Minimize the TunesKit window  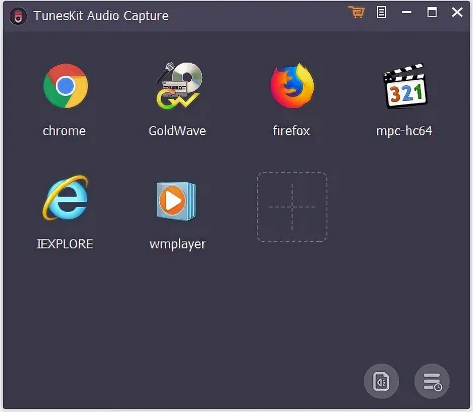point(407,12)
